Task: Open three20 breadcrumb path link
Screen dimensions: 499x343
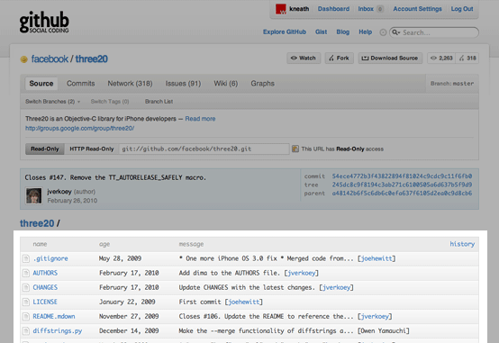Action: pyautogui.click(x=37, y=223)
